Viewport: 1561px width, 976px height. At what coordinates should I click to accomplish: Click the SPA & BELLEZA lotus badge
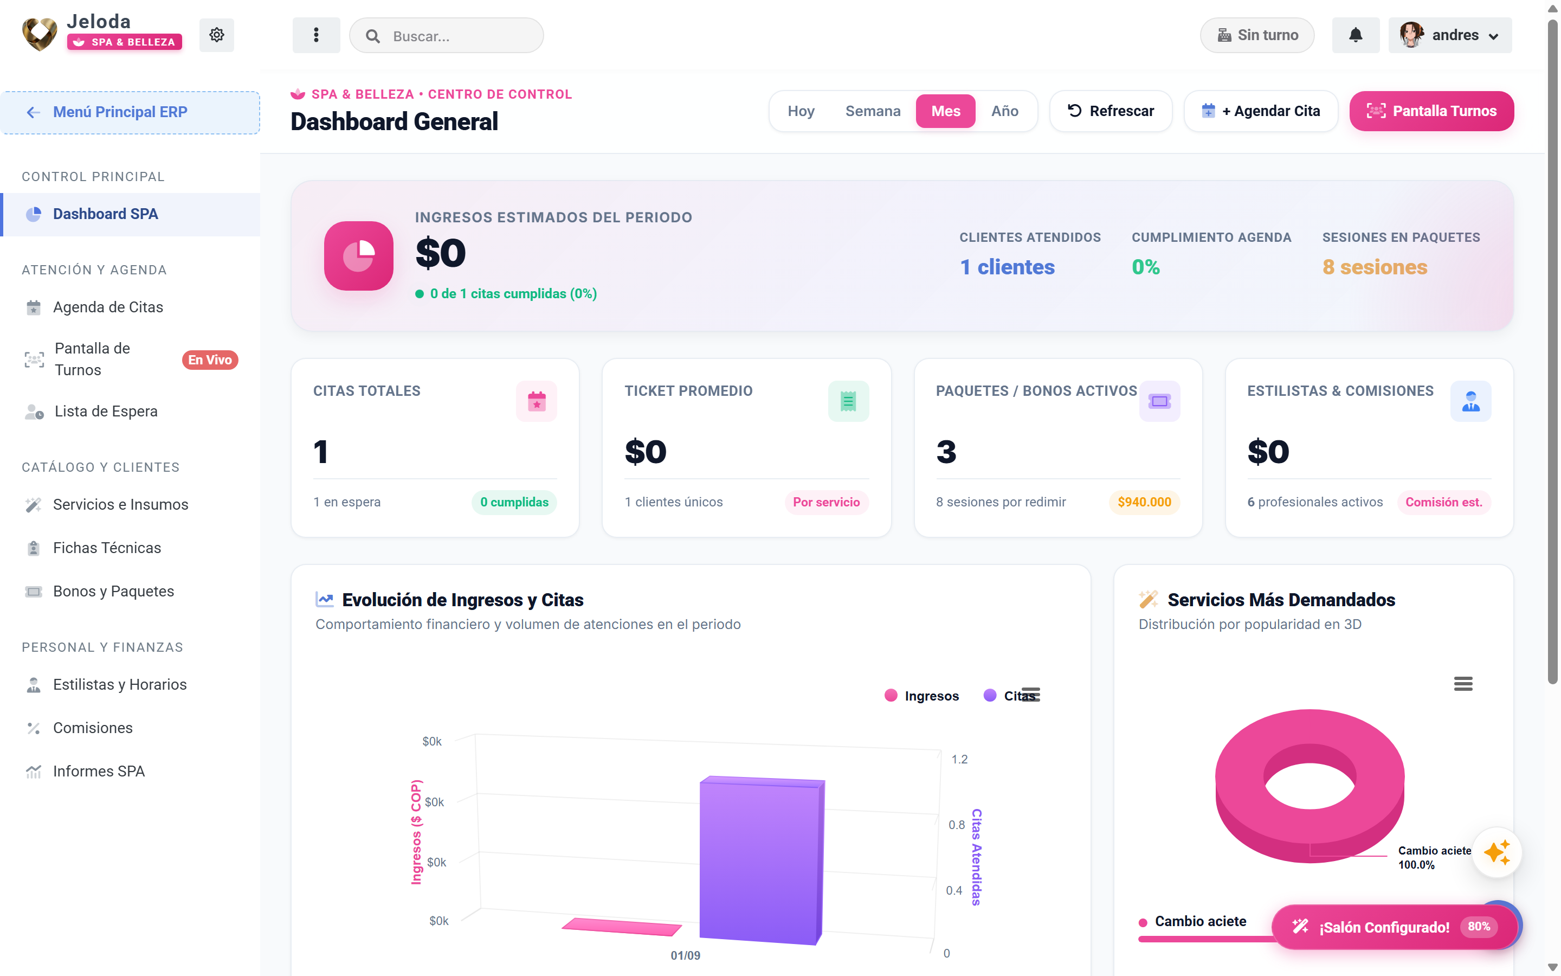coord(125,42)
